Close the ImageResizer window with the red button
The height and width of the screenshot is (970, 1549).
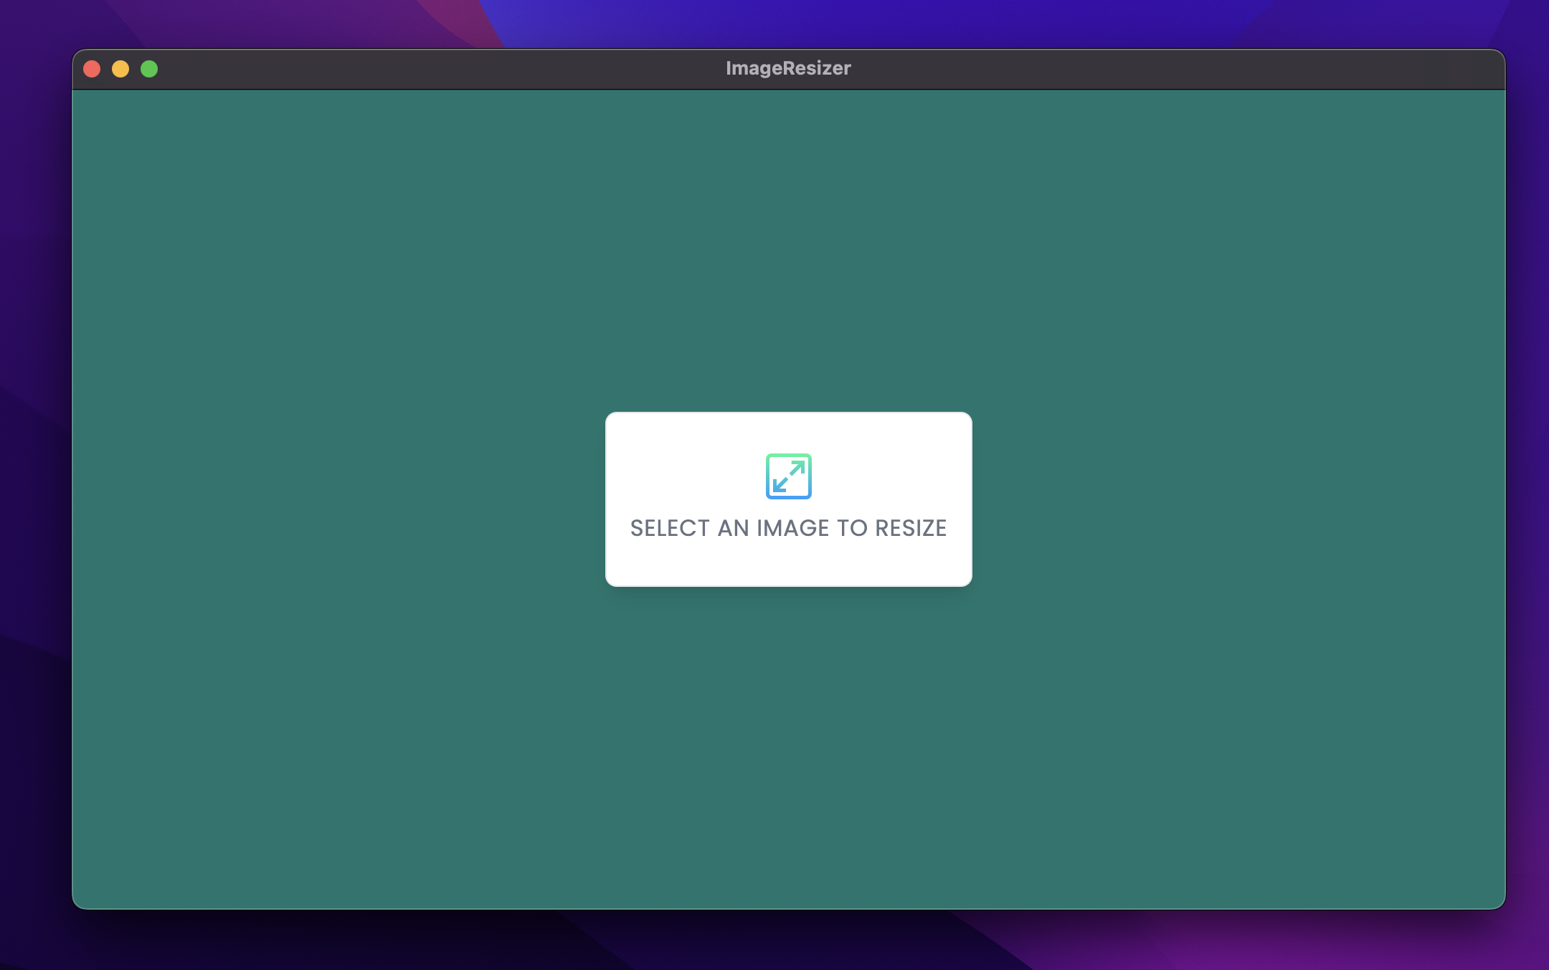[92, 69]
